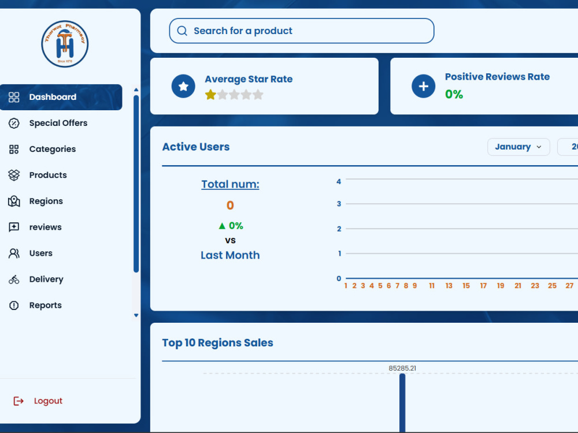Image resolution: width=578 pixels, height=433 pixels.
Task: Click the Users people icon
Action: click(14, 253)
